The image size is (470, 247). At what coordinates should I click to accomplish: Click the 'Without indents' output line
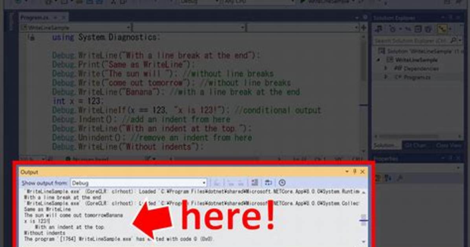44,233
